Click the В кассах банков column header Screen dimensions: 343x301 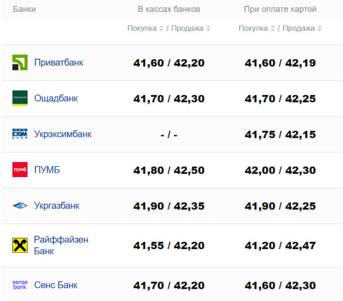169,9
